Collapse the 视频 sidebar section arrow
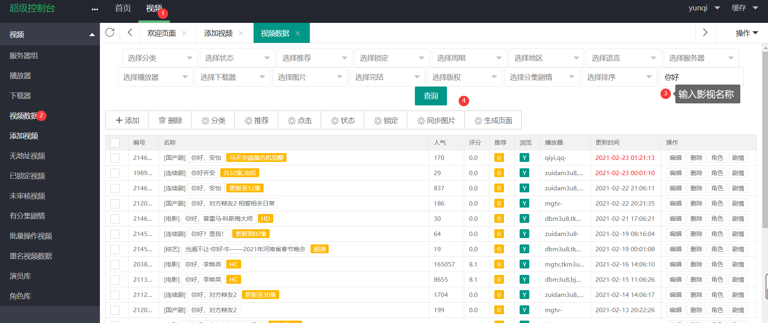This screenshot has width=768, height=323. [x=92, y=35]
